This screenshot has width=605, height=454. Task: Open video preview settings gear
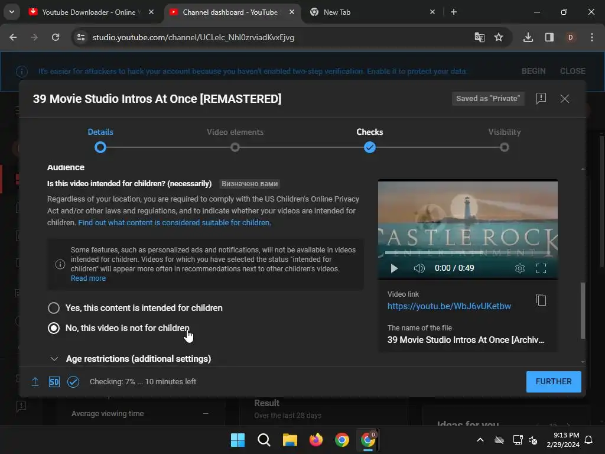coord(520,268)
